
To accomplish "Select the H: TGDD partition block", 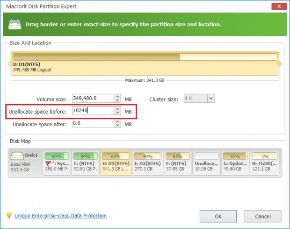I will [x=264, y=162].
